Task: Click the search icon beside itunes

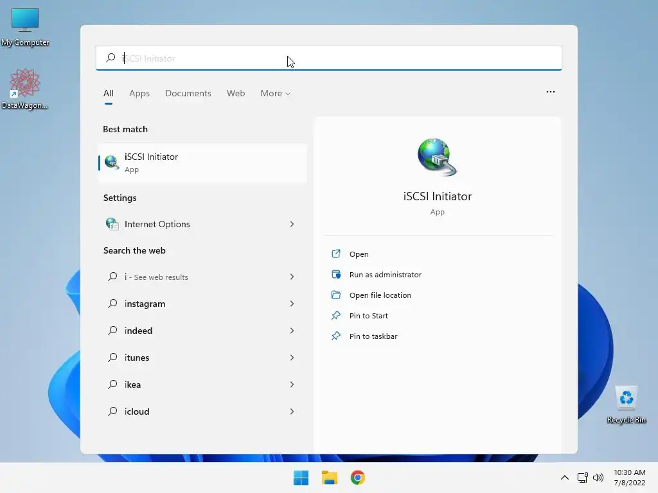Action: pyautogui.click(x=112, y=357)
